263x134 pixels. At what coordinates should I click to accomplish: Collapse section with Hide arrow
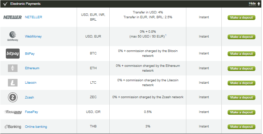[254, 3]
